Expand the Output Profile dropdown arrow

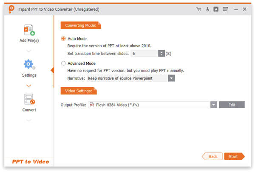(213, 105)
